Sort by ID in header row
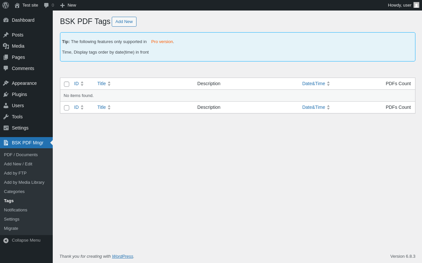 tap(76, 84)
